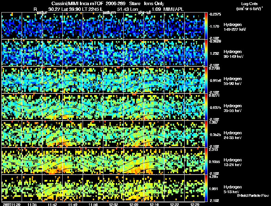Click the 'Hydrogen 5-13 keV' row label

pos(233,189)
